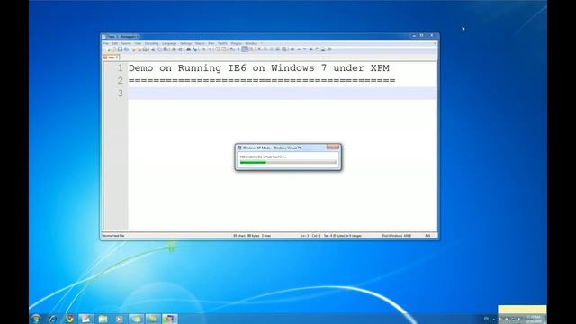Click the Zoom In toolbar icon
This screenshot has width=576, height=324.
point(204,49)
